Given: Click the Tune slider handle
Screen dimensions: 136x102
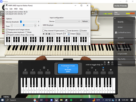Looking at the screenshot, I should [x=24, y=25].
